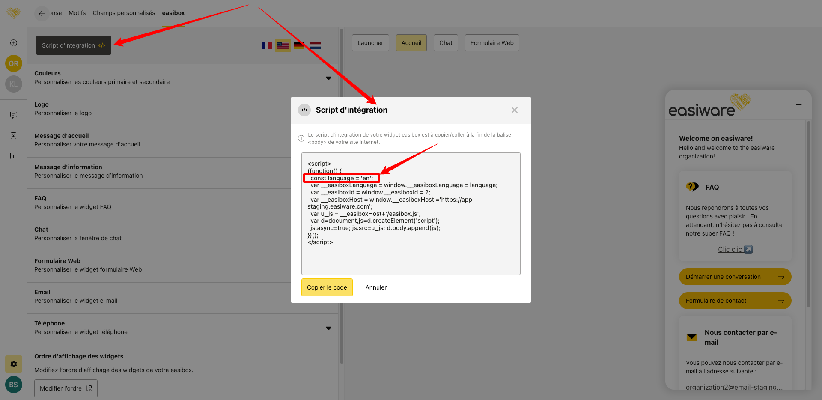Click the statistics chart sidebar icon
The height and width of the screenshot is (400, 822).
(14, 156)
